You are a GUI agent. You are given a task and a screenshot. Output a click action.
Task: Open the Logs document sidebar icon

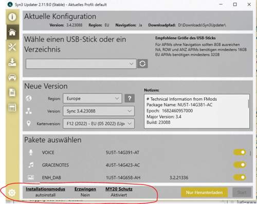coord(12,92)
